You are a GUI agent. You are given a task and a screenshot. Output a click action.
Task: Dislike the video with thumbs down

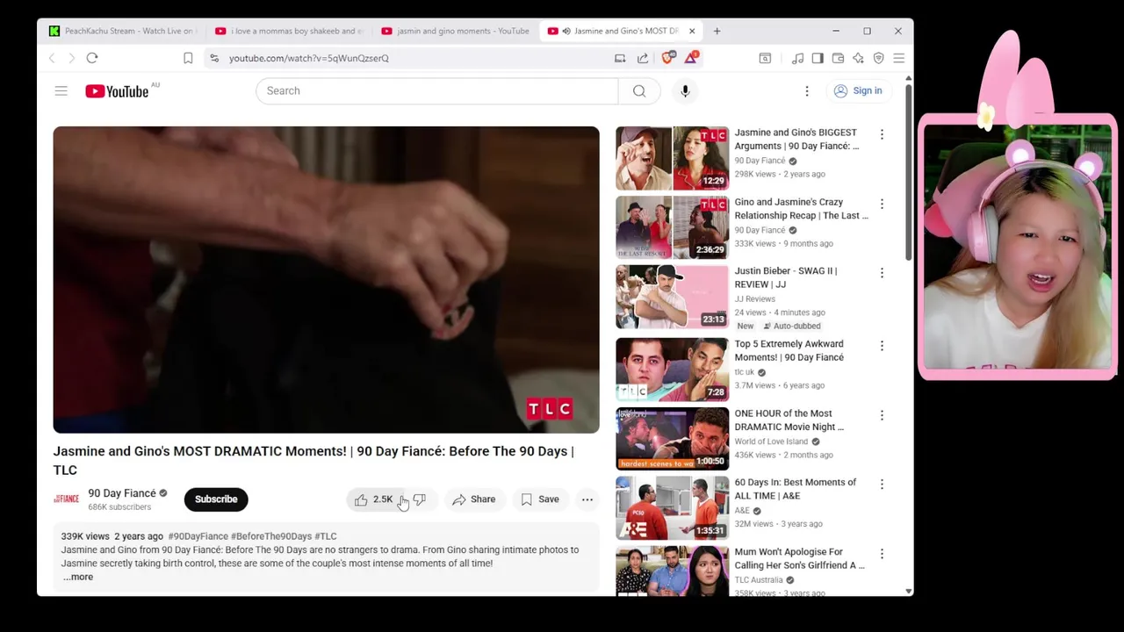(420, 499)
